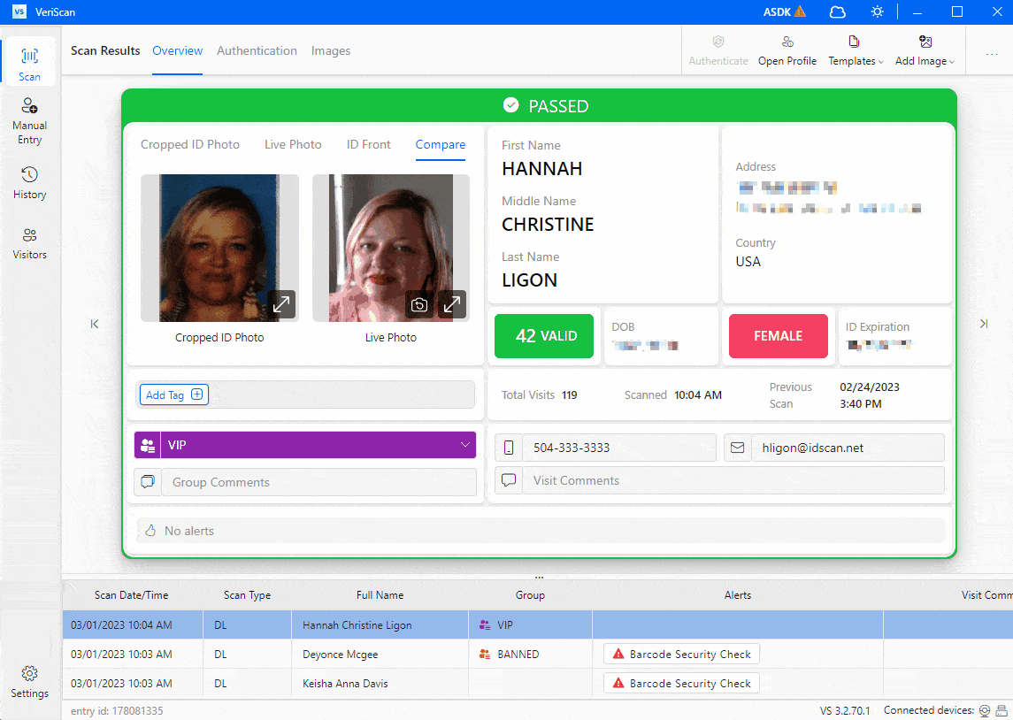Click the VS 3.2.70.1 version text

point(844,710)
